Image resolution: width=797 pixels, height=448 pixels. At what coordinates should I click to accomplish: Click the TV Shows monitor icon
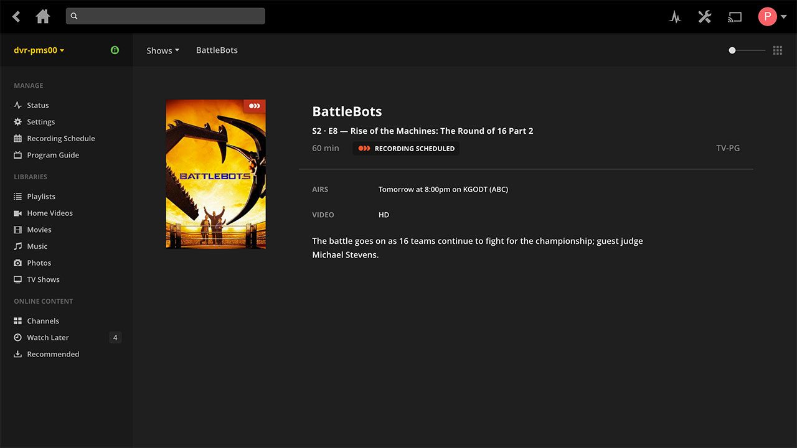pos(18,280)
